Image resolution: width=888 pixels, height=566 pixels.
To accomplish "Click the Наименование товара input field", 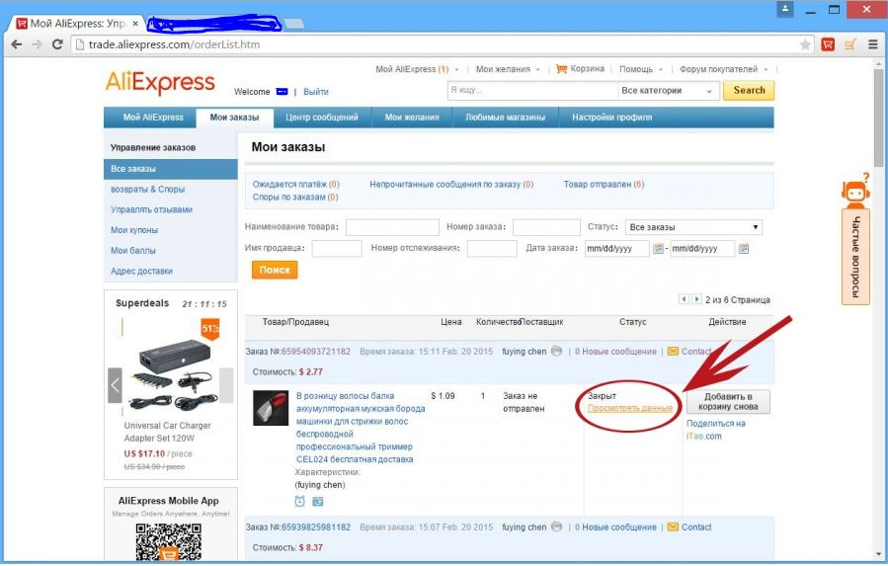I will coord(392,227).
